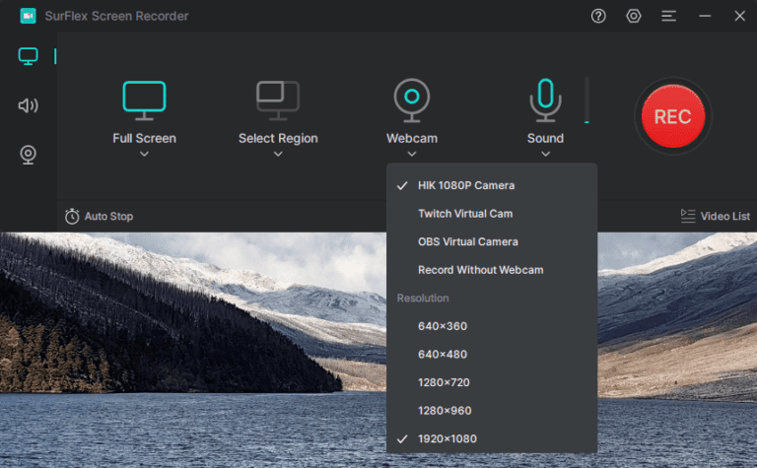Open the webcam tab in left sidebar

pyautogui.click(x=29, y=155)
